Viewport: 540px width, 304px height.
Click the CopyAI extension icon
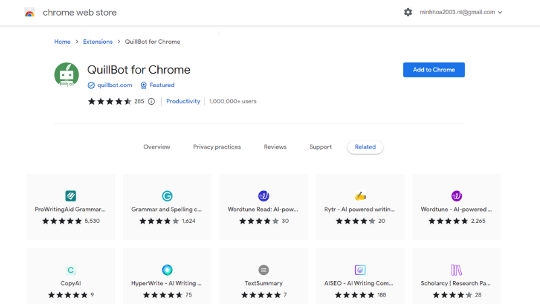tap(70, 270)
